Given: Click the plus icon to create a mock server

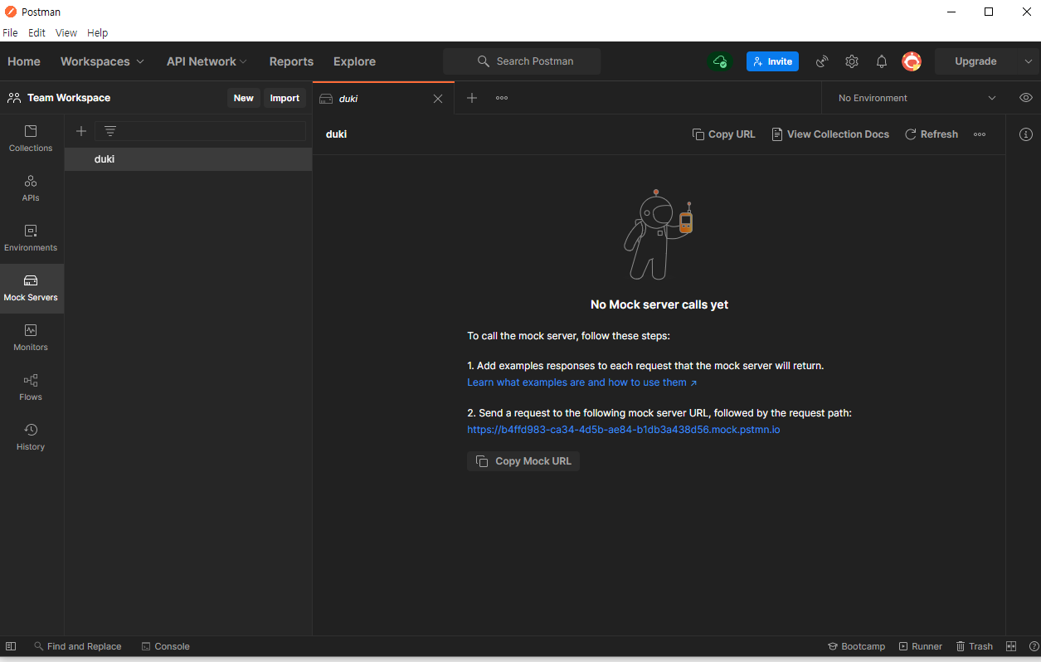Looking at the screenshot, I should pos(81,131).
